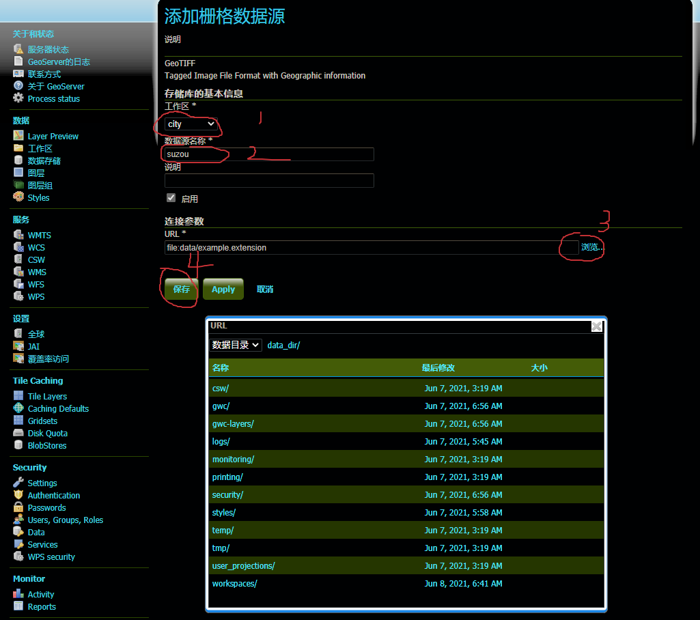Image resolution: width=700 pixels, height=620 pixels.
Task: Click the layer groups icon
Action: 18,184
